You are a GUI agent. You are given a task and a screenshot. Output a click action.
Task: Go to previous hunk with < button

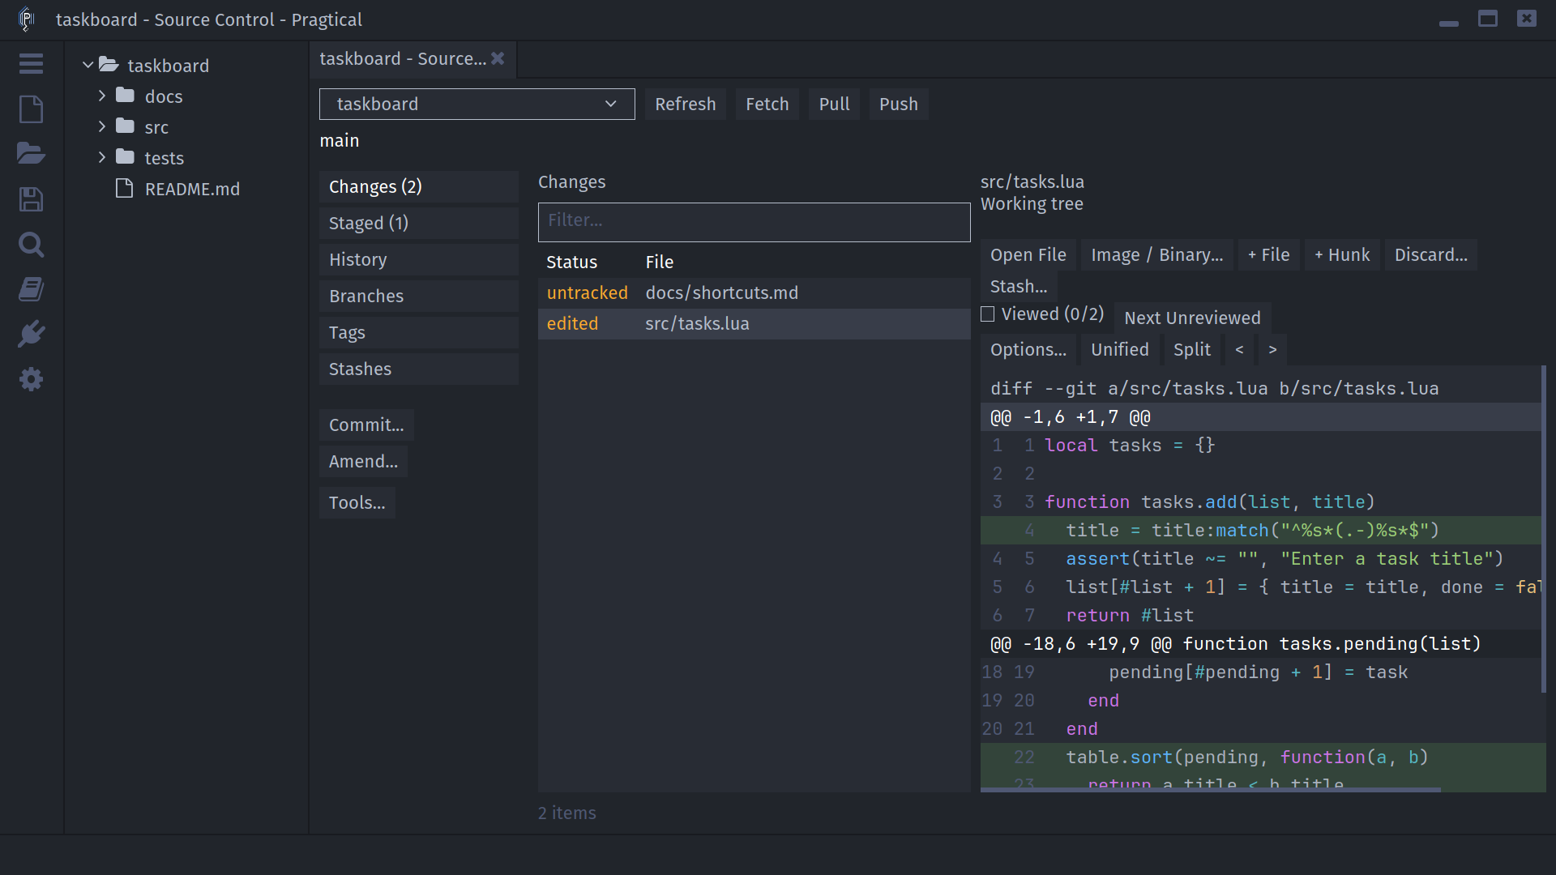pyautogui.click(x=1239, y=349)
